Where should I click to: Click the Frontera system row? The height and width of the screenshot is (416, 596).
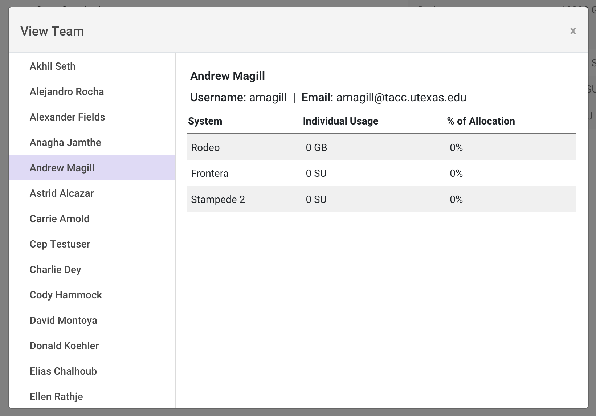coord(381,173)
